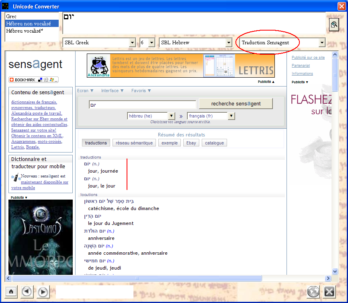Open the Boggle link in sidebar

pyautogui.click(x=33, y=147)
